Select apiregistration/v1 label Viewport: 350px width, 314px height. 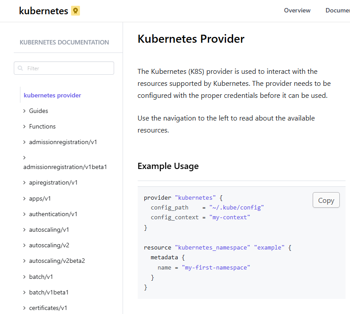53,183
